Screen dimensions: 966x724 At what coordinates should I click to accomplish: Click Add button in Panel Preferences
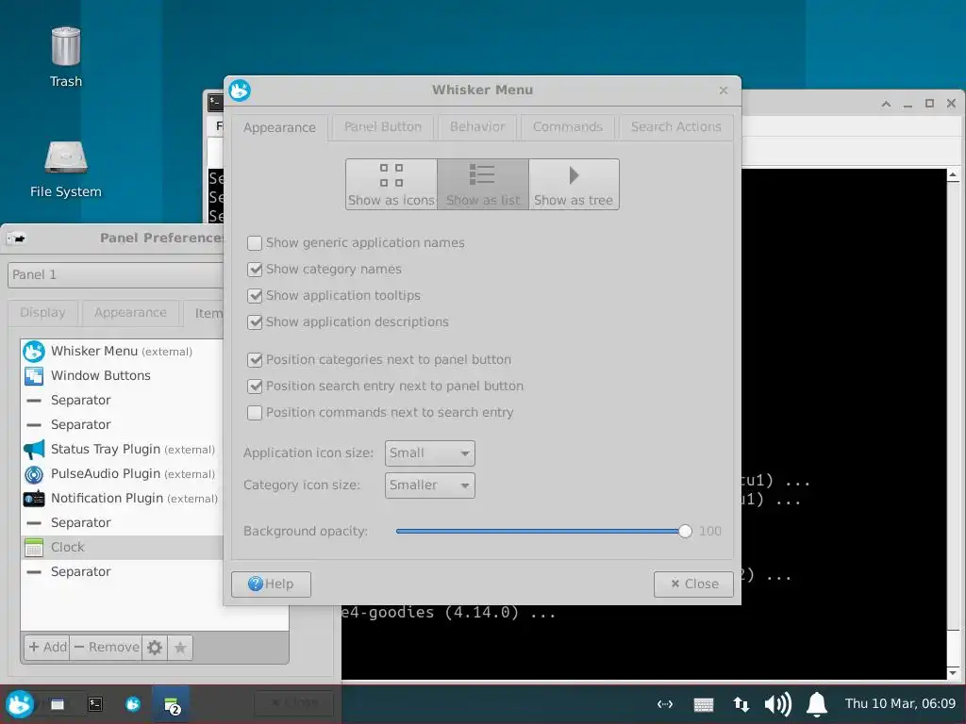pyautogui.click(x=47, y=647)
